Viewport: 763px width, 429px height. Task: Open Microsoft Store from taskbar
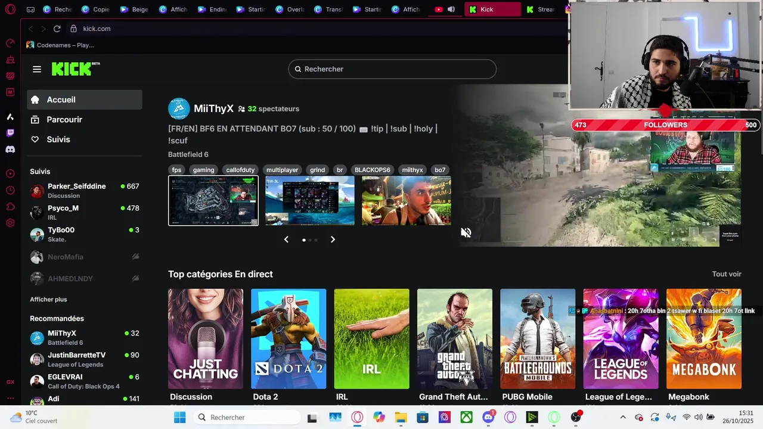423,417
